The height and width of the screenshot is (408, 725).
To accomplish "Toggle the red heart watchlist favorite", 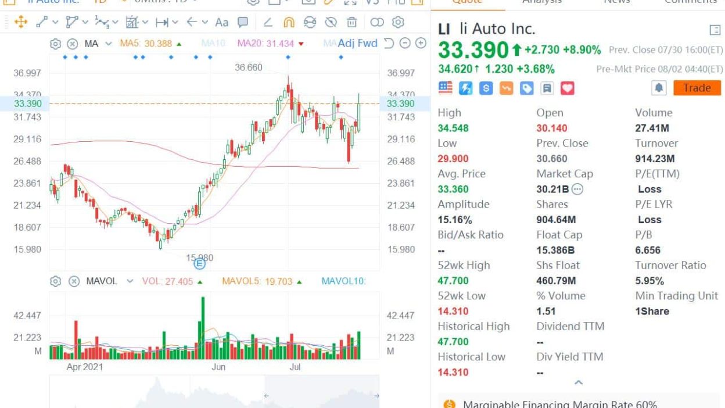I will click(x=568, y=88).
